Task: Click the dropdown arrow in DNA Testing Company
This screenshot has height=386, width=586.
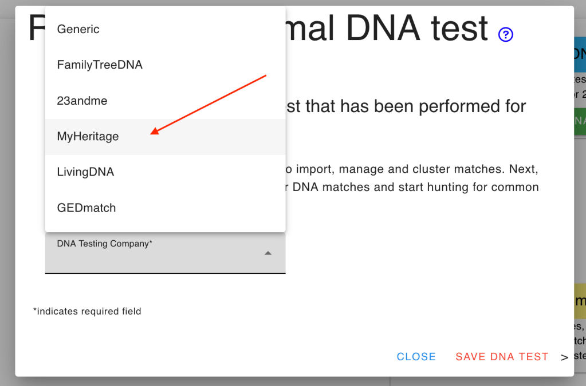Action: coord(268,253)
